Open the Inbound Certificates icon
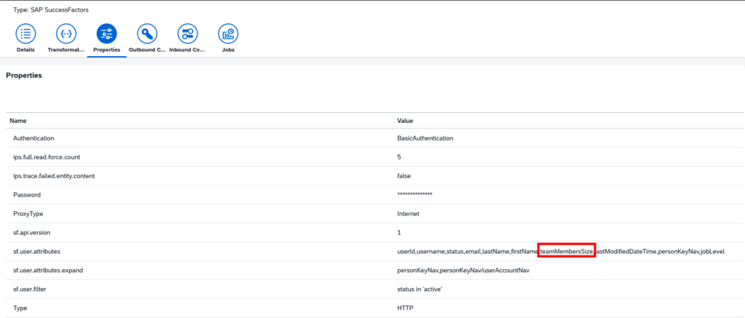This screenshot has width=745, height=318. pyautogui.click(x=188, y=33)
